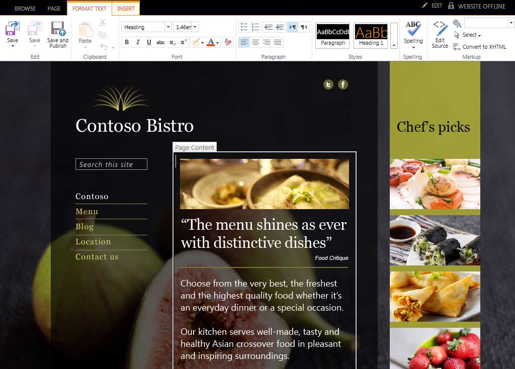The image size is (515, 369).
Task: Toggle Superscript formatting
Action: (x=184, y=42)
